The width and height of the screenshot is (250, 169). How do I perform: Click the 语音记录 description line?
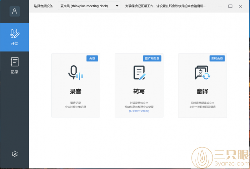point(76,103)
